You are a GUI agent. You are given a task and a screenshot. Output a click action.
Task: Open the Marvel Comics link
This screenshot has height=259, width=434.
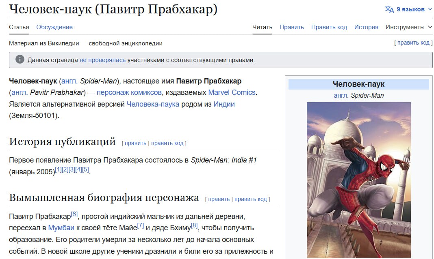[232, 92]
